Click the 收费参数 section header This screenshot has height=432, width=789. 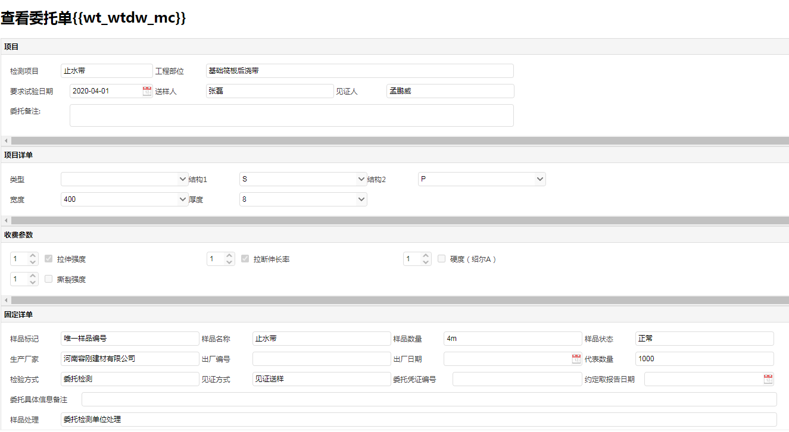coord(395,234)
